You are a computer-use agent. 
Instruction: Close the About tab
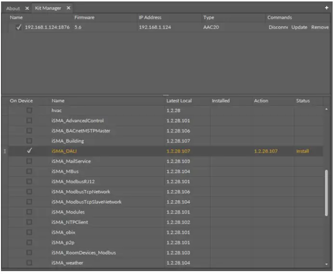coord(27,9)
